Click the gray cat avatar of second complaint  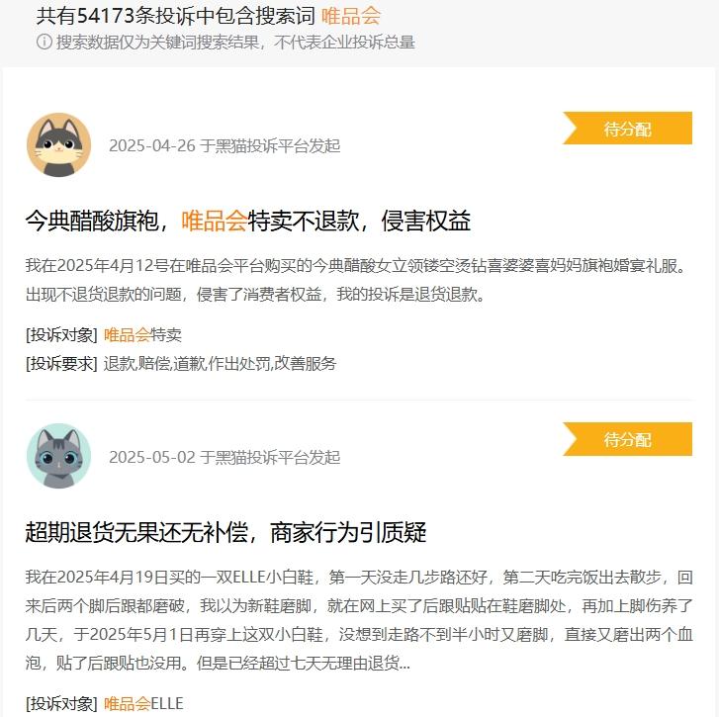(58, 456)
